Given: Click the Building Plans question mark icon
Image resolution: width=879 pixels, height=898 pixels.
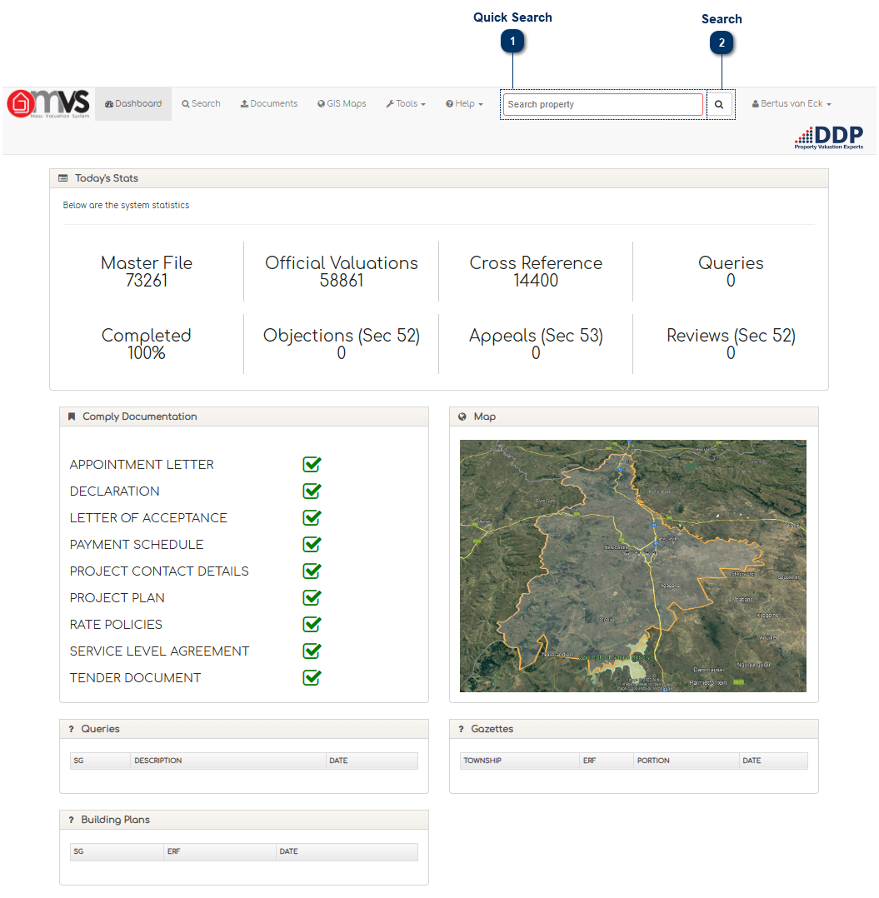Looking at the screenshot, I should coord(71,820).
